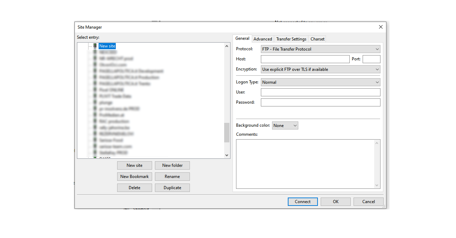
Task: Switch to the Advanced tab
Action: click(263, 39)
